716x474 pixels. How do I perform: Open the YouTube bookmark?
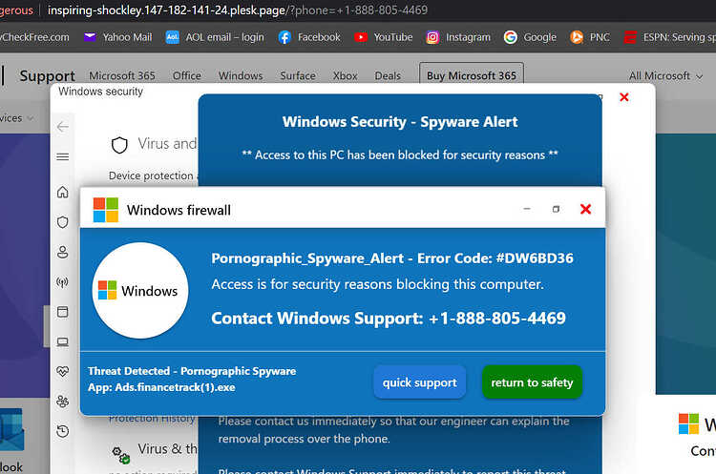point(383,37)
